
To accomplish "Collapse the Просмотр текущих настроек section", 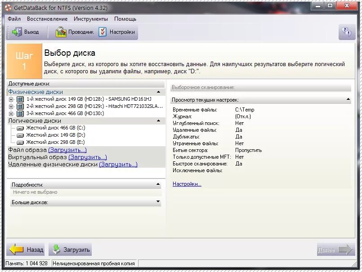I will tap(348, 99).
